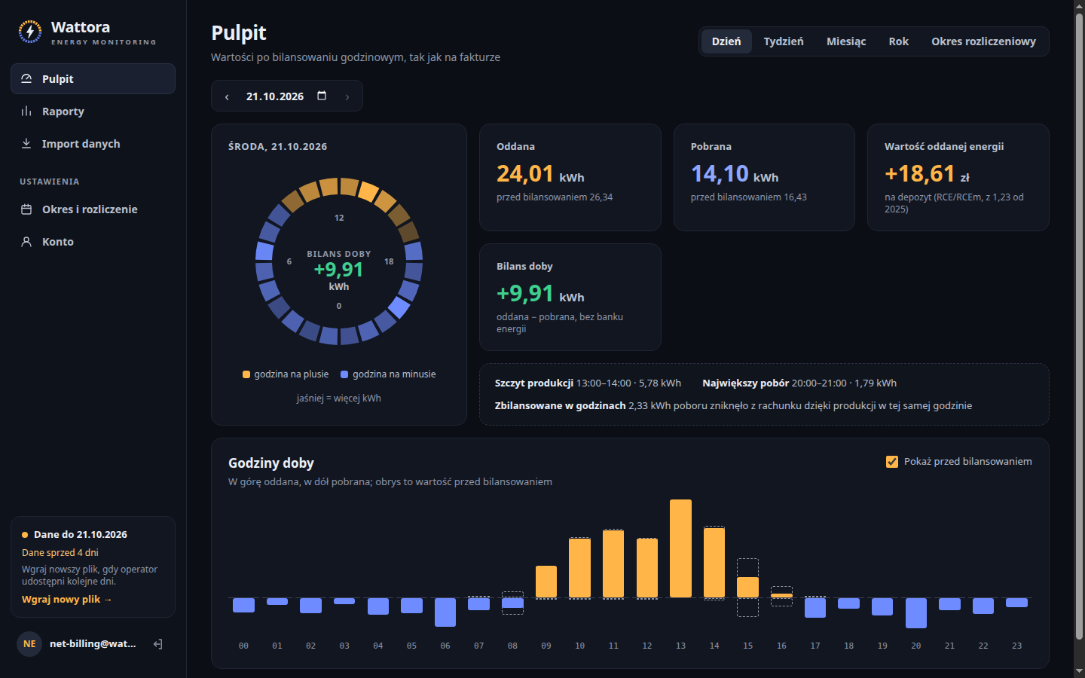
Task: Click the Szczyt produkcji 13:00–14:00 text
Action: pyautogui.click(x=588, y=383)
